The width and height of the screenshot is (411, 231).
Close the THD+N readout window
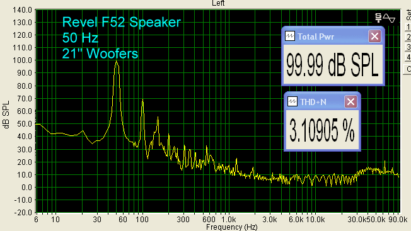(x=350, y=101)
